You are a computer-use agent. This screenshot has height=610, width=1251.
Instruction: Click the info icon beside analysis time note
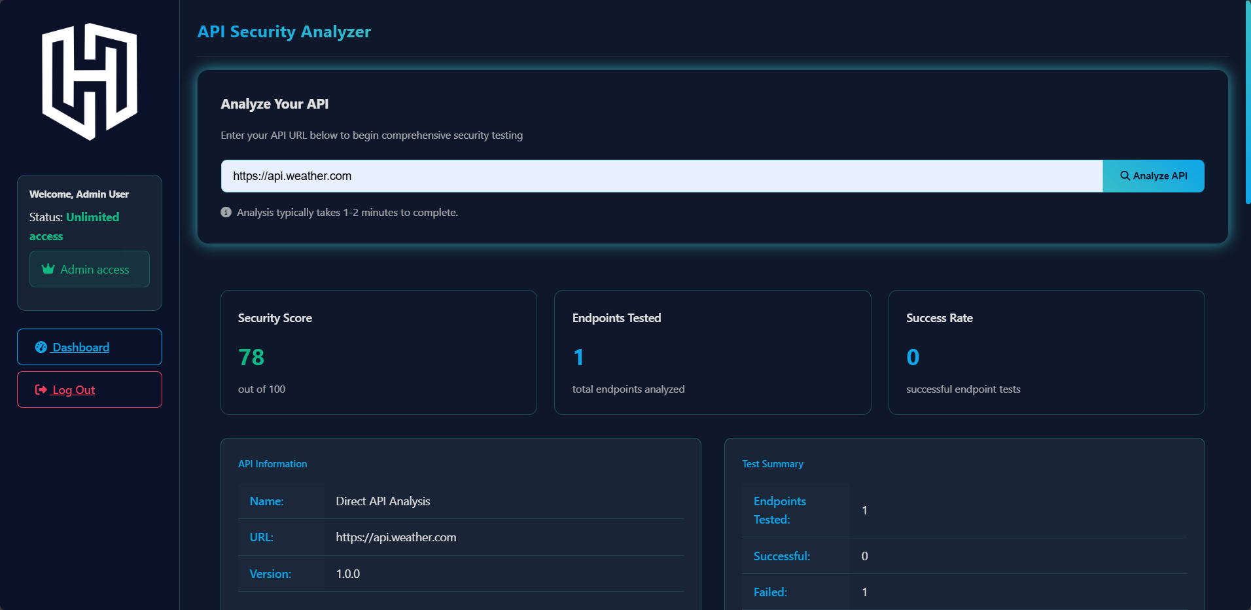click(226, 212)
